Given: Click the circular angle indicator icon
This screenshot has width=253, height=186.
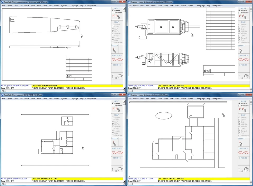Looking at the screenshot, I should click(x=120, y=76).
